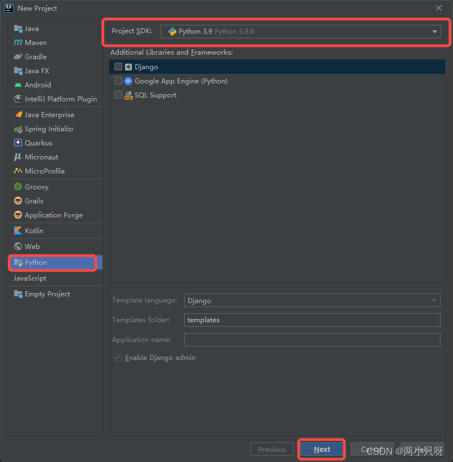Screen dimensions: 453x462
Task: Pick the Gradle elephant icon
Action: [18, 56]
